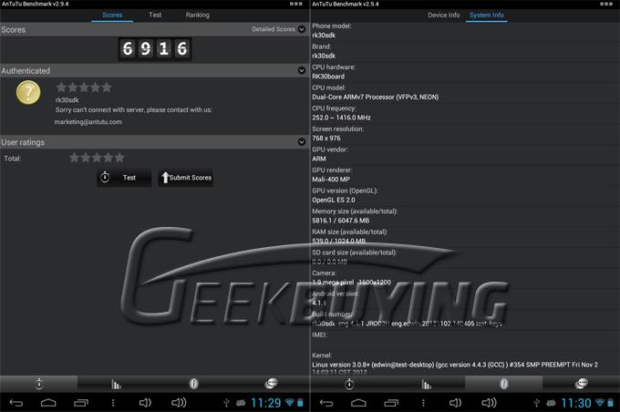Select memory size 5816.1 / 6047.6 MB
Viewport: 620px width, 412px height.
coord(340,221)
